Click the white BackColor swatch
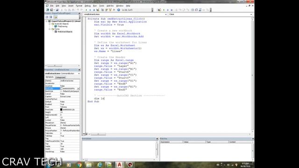 click(x=61, y=89)
